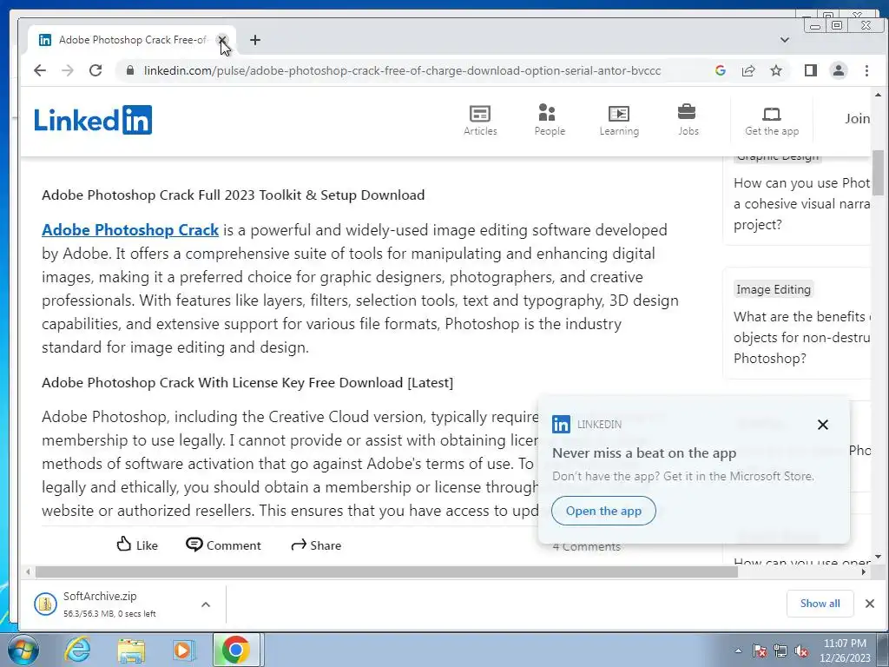
Task: Open Windows Media Player from taskbar
Action: coord(183,650)
